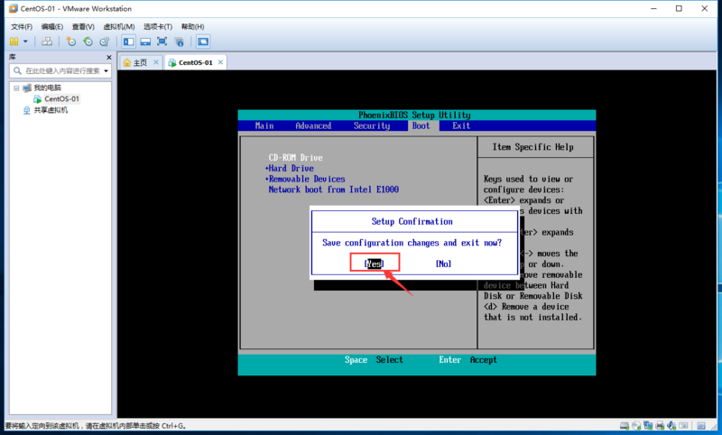Switch to the 主页 home tab
Screen dimensions: 722x435
pos(140,62)
